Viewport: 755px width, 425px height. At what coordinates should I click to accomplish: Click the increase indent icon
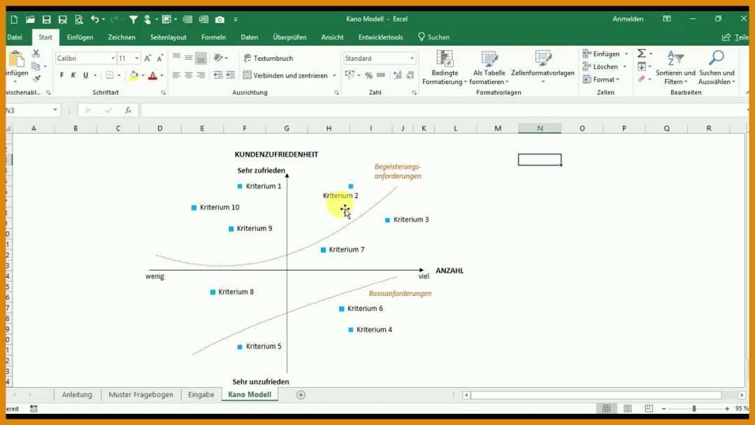coord(230,75)
